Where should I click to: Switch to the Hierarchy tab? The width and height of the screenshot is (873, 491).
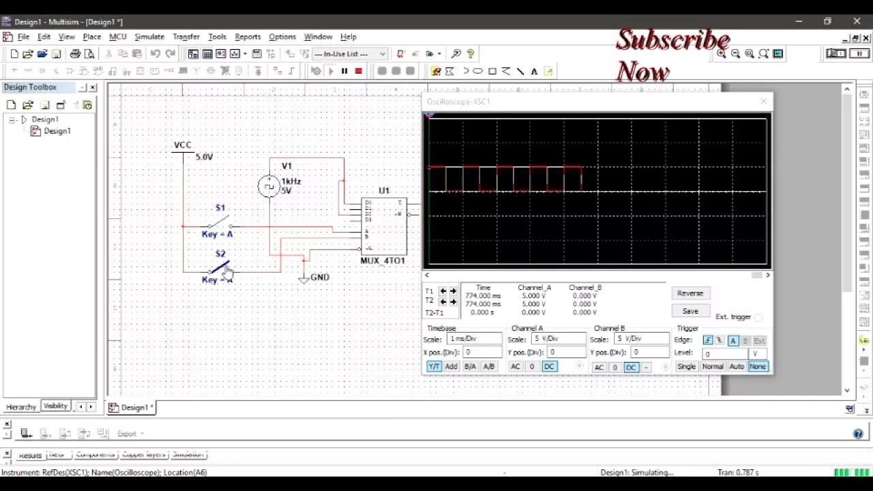coord(21,407)
